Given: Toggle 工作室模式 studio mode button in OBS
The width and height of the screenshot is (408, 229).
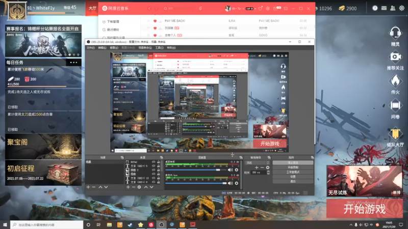Looking at the screenshot, I should point(293,172).
